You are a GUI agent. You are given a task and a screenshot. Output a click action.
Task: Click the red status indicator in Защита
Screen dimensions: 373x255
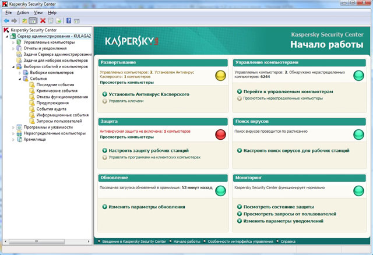pos(220,134)
